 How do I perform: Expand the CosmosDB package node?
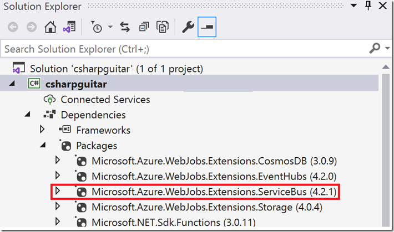[58, 160]
